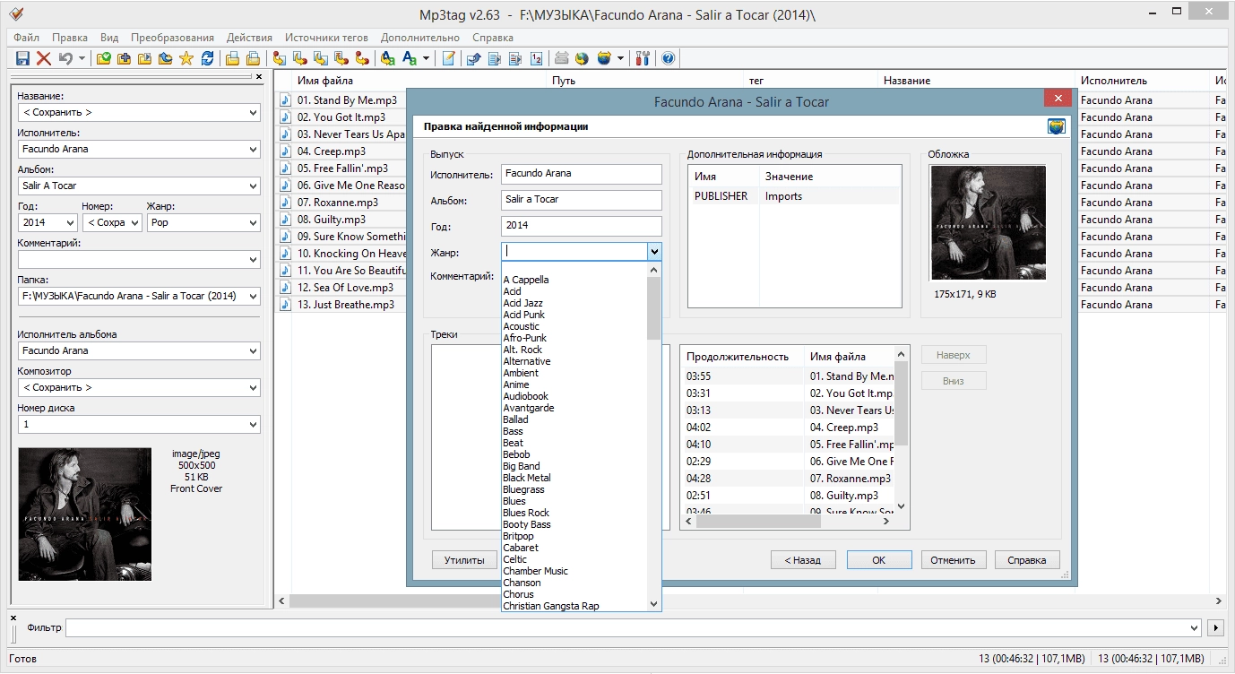
Task: Click the red X remove tag icon
Action: click(44, 58)
